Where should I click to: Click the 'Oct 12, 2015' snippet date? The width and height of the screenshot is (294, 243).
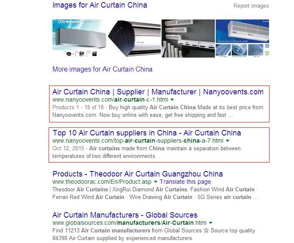coord(68,149)
